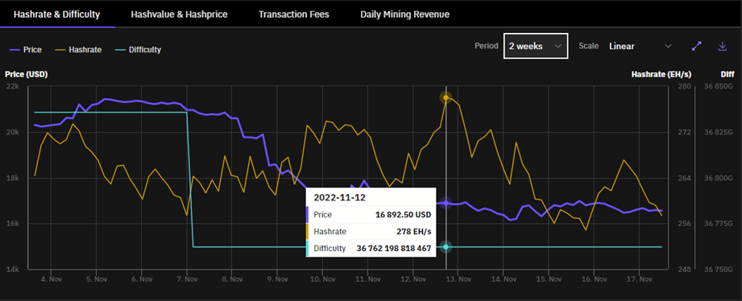Viewport: 742px width, 301px height.
Task: Click the fullscreen expand chart icon
Action: tap(697, 46)
